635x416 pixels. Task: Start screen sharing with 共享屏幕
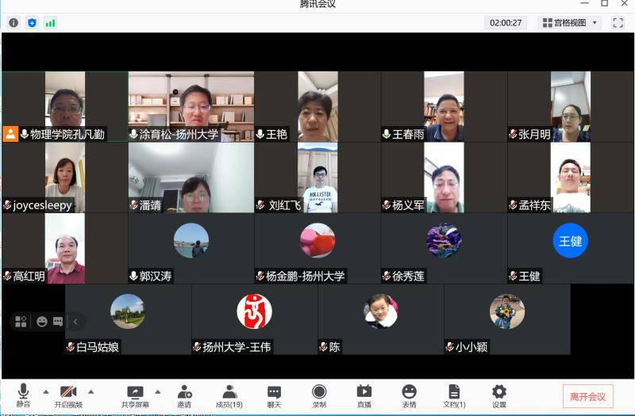[x=135, y=396]
